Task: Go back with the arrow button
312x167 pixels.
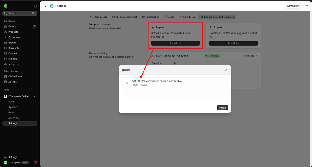Action: tap(45, 6)
